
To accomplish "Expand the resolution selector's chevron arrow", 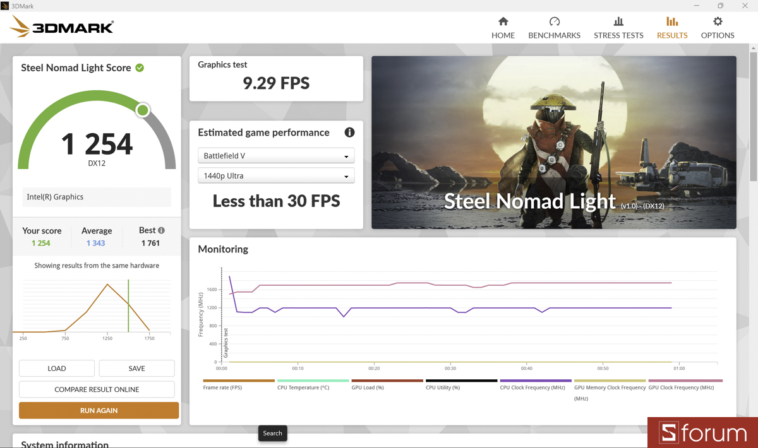I will [x=346, y=175].
